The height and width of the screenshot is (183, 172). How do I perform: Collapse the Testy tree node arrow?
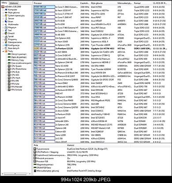[3, 51]
